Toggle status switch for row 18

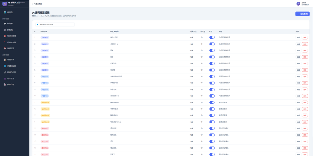click(x=212, y=148)
